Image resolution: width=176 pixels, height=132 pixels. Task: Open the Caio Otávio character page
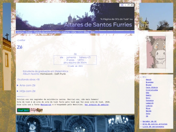point(152,87)
